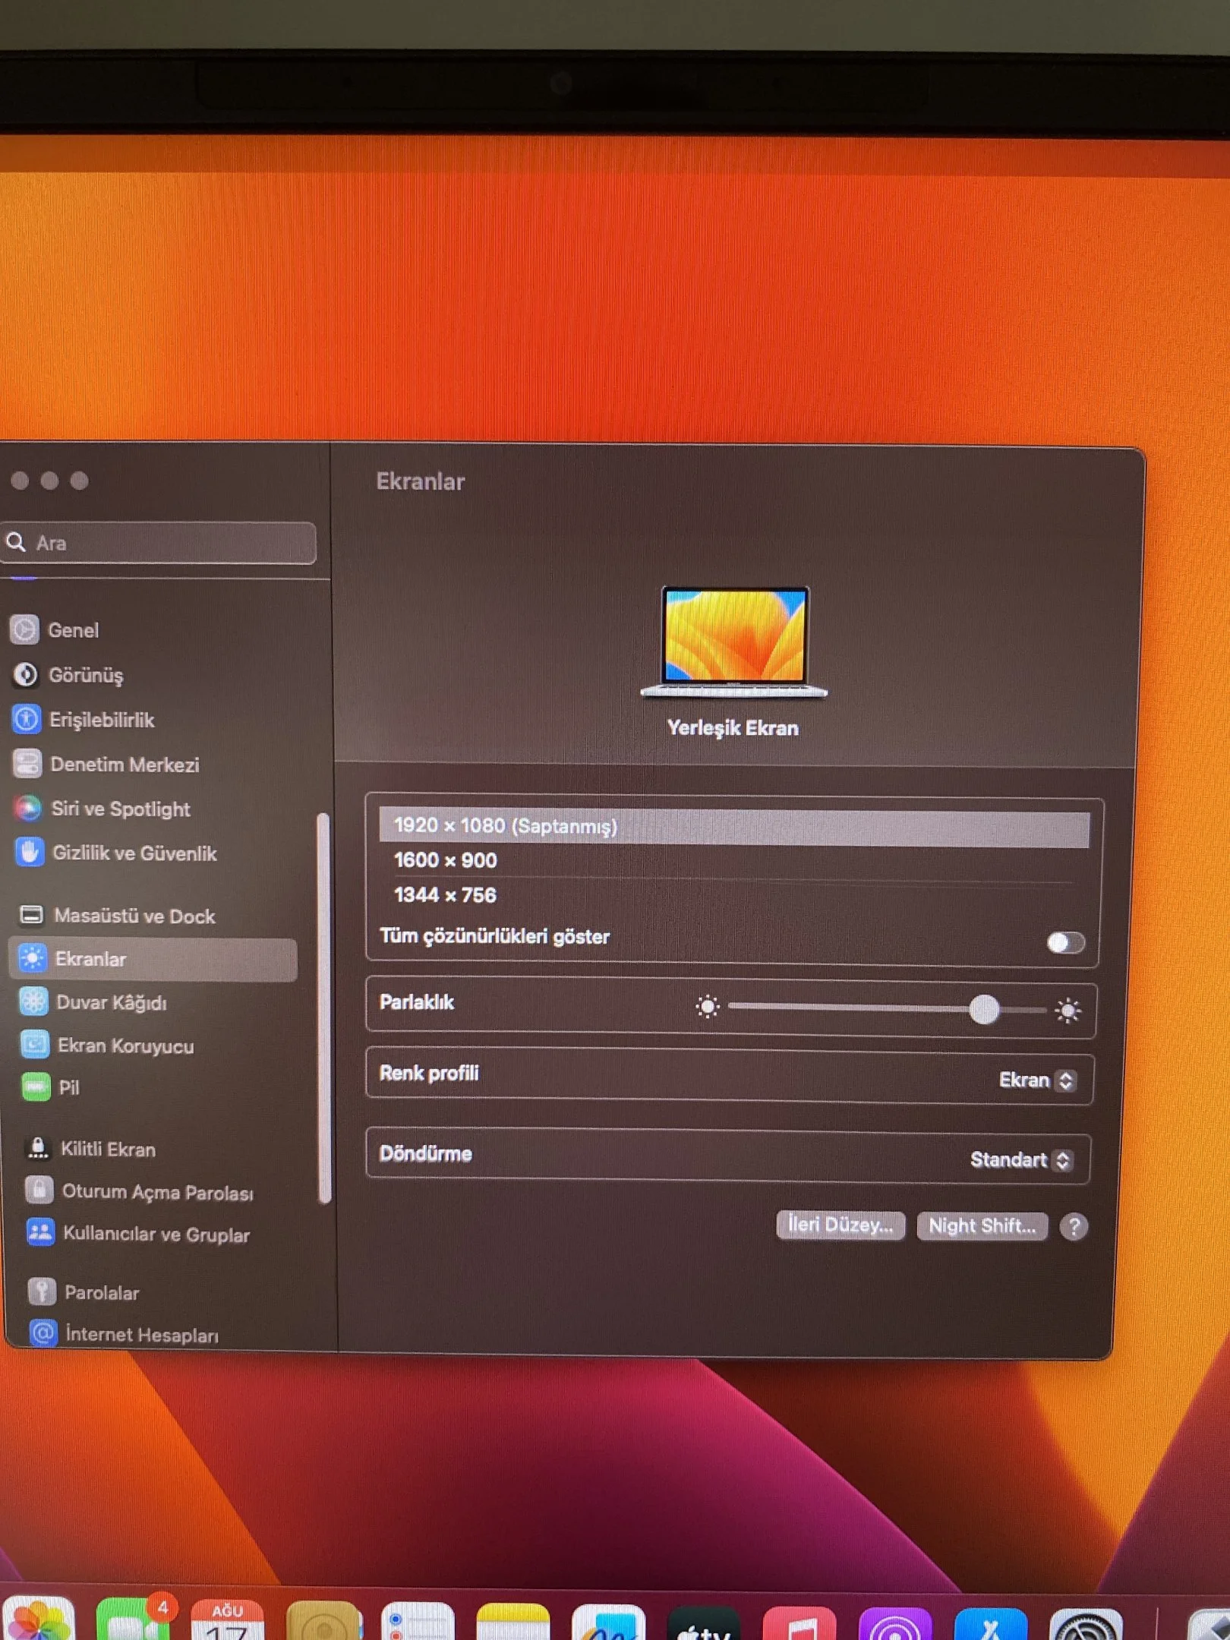This screenshot has height=1640, width=1230.
Task: Open Erişilebilirlik settings pane
Action: (x=102, y=720)
